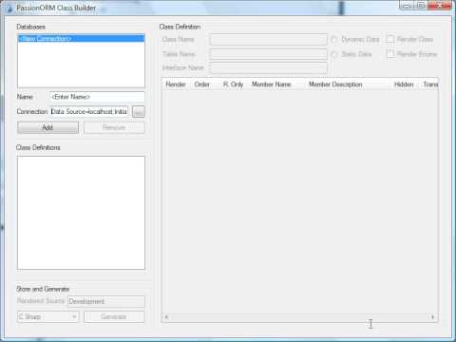Click the Name input field
The width and height of the screenshot is (456, 342).
(x=97, y=97)
